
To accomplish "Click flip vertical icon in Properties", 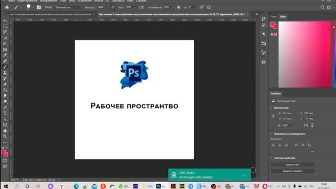I will tap(312, 125).
